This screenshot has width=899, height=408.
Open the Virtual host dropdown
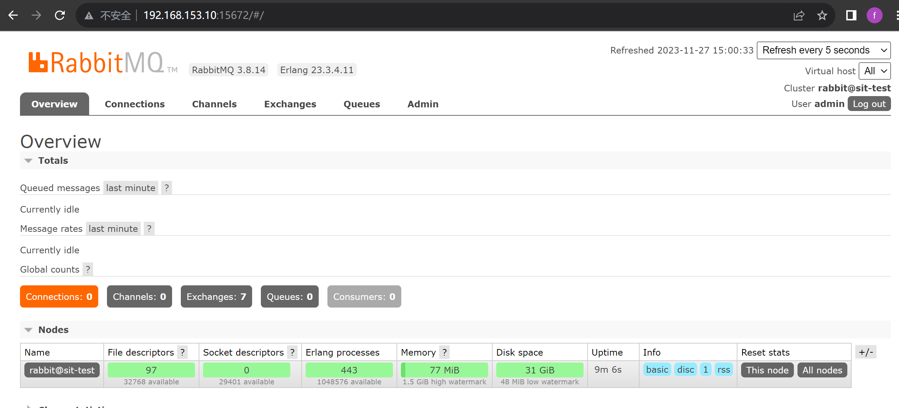pos(875,71)
